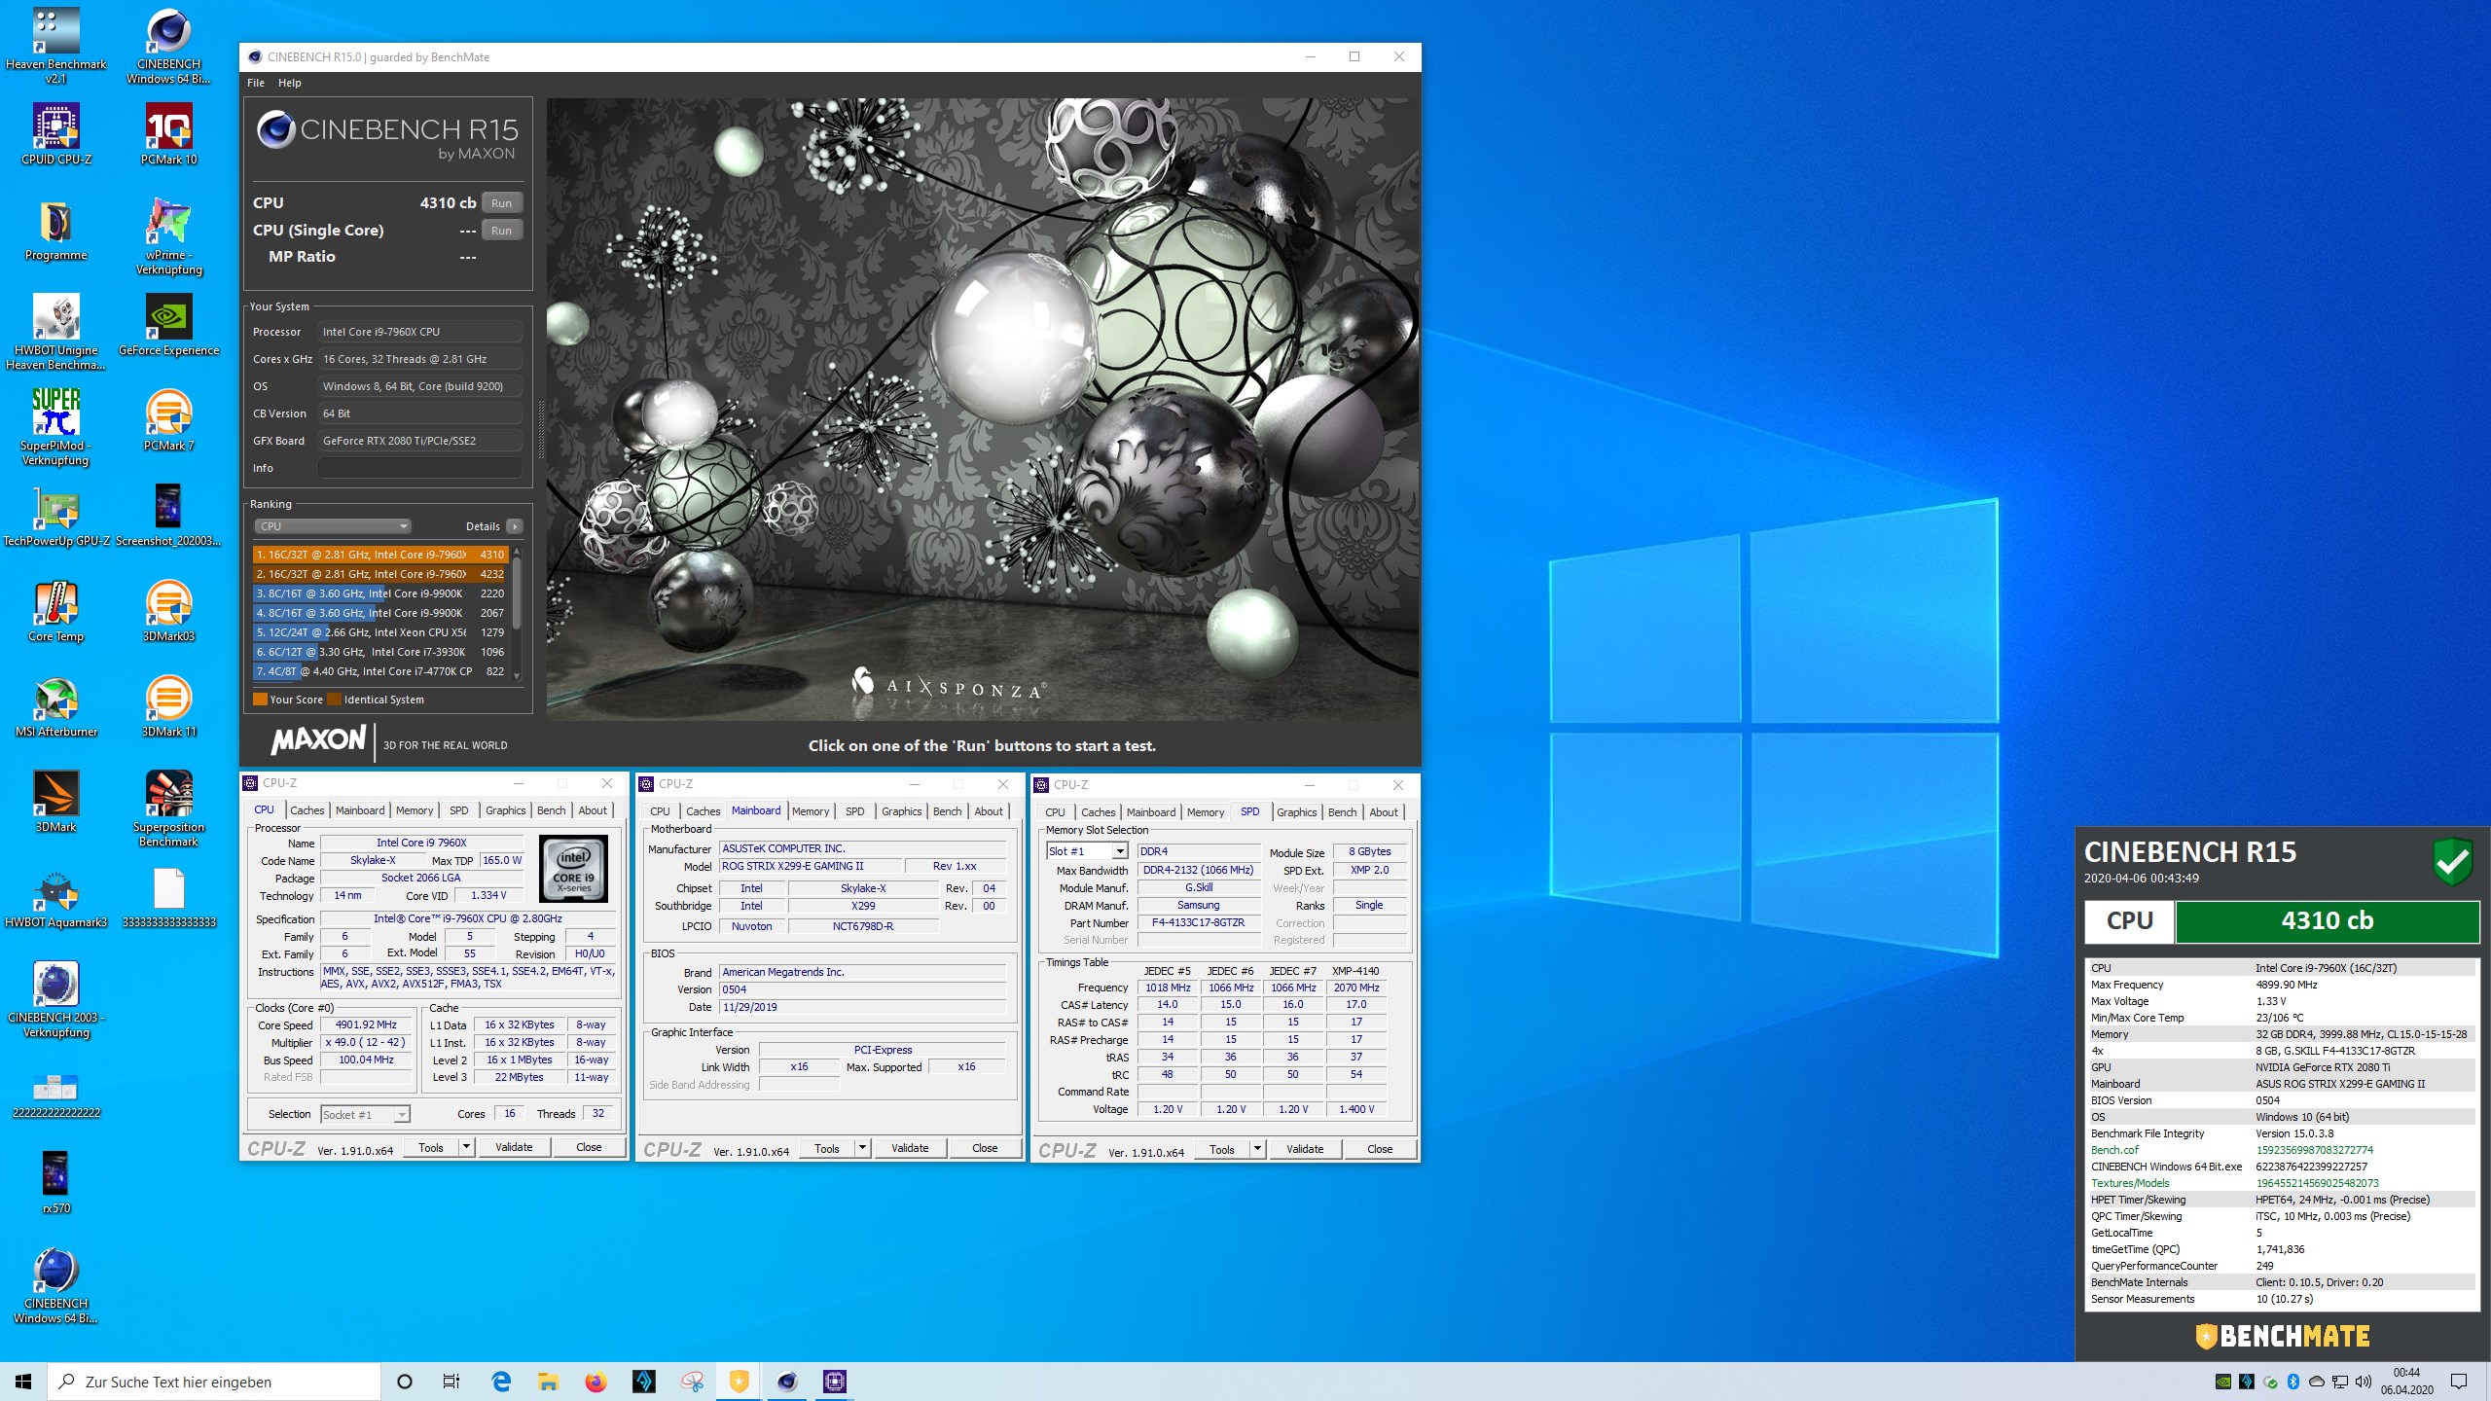Open Tools dropdown arrow in Mainboard CPU-Z window
The image size is (2491, 1401).
[862, 1148]
